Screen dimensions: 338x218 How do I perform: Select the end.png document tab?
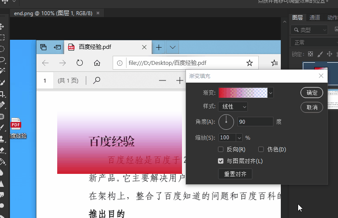click(x=53, y=13)
